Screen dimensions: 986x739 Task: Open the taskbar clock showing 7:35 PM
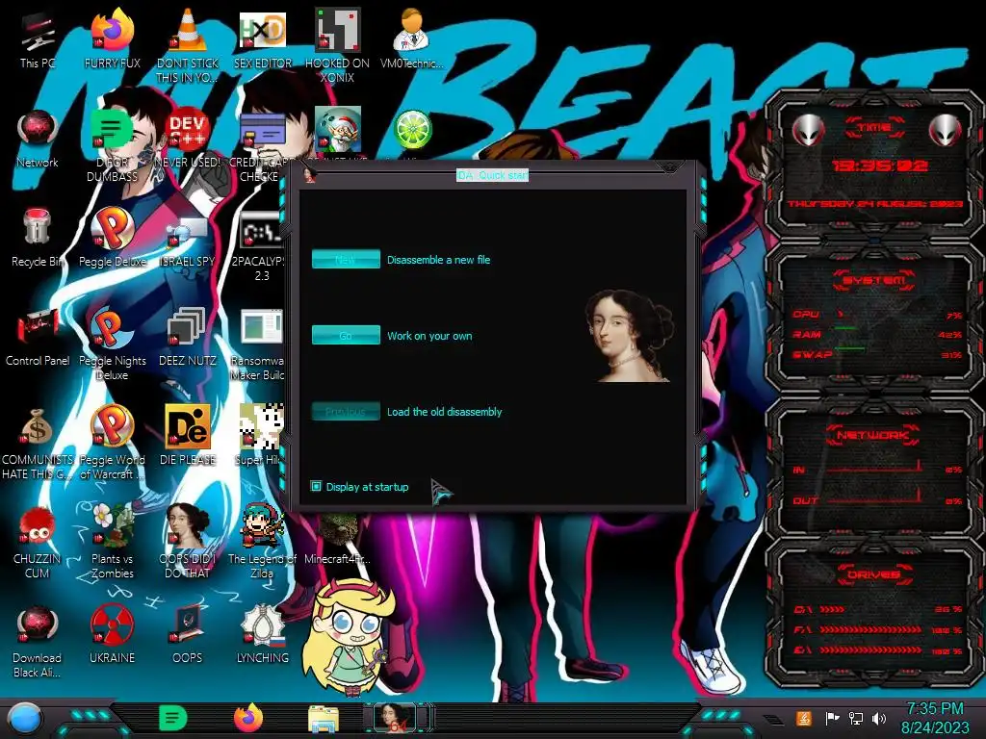click(934, 718)
